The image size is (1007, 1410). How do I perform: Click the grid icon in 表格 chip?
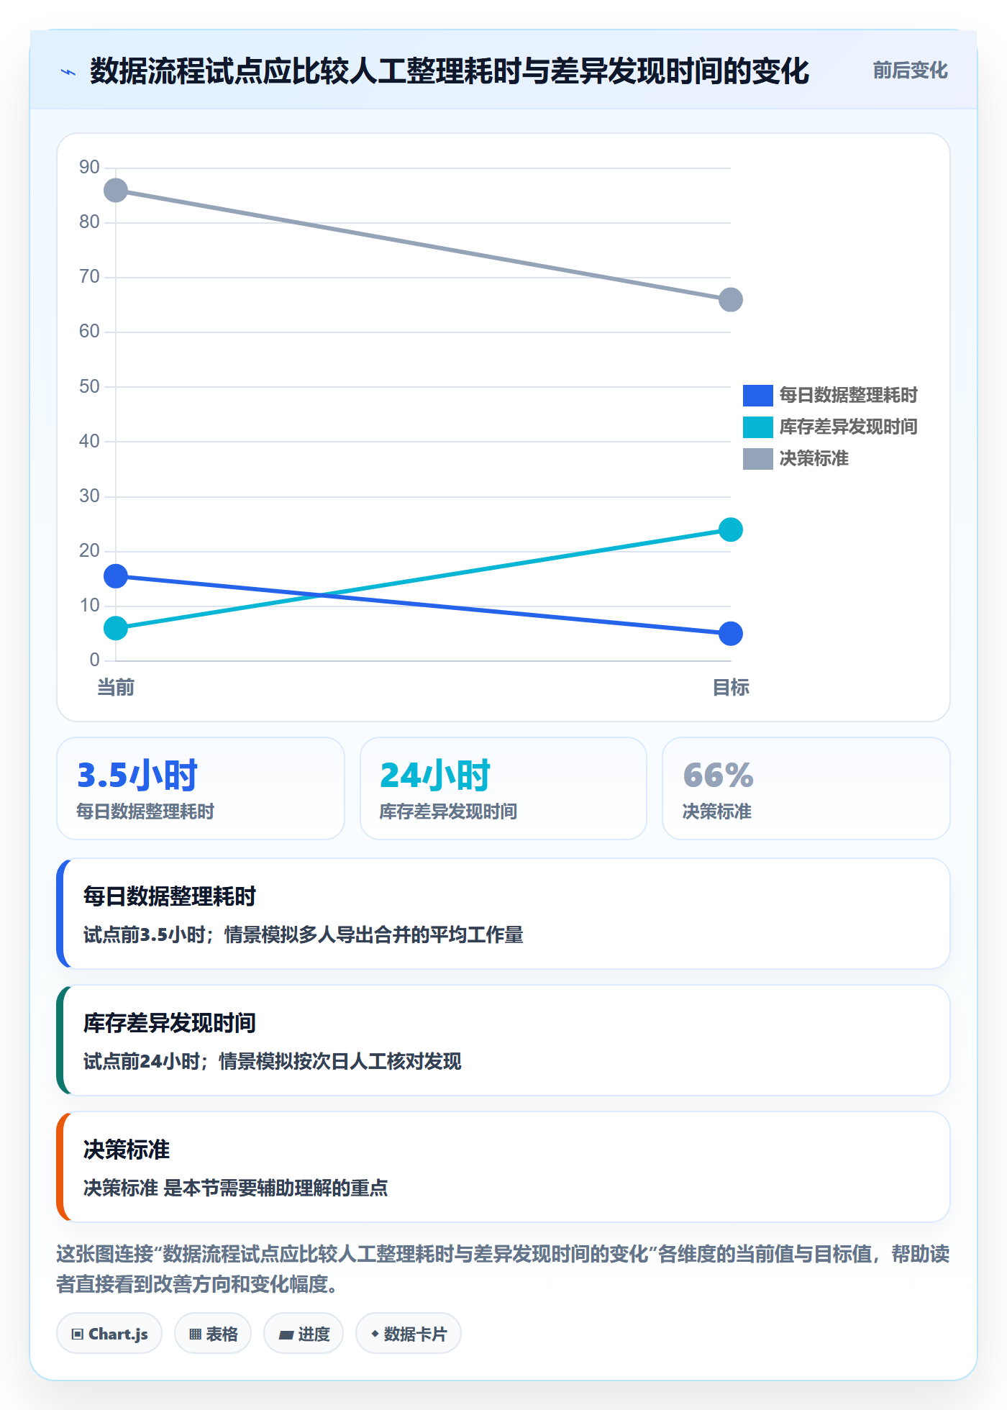tap(195, 1334)
